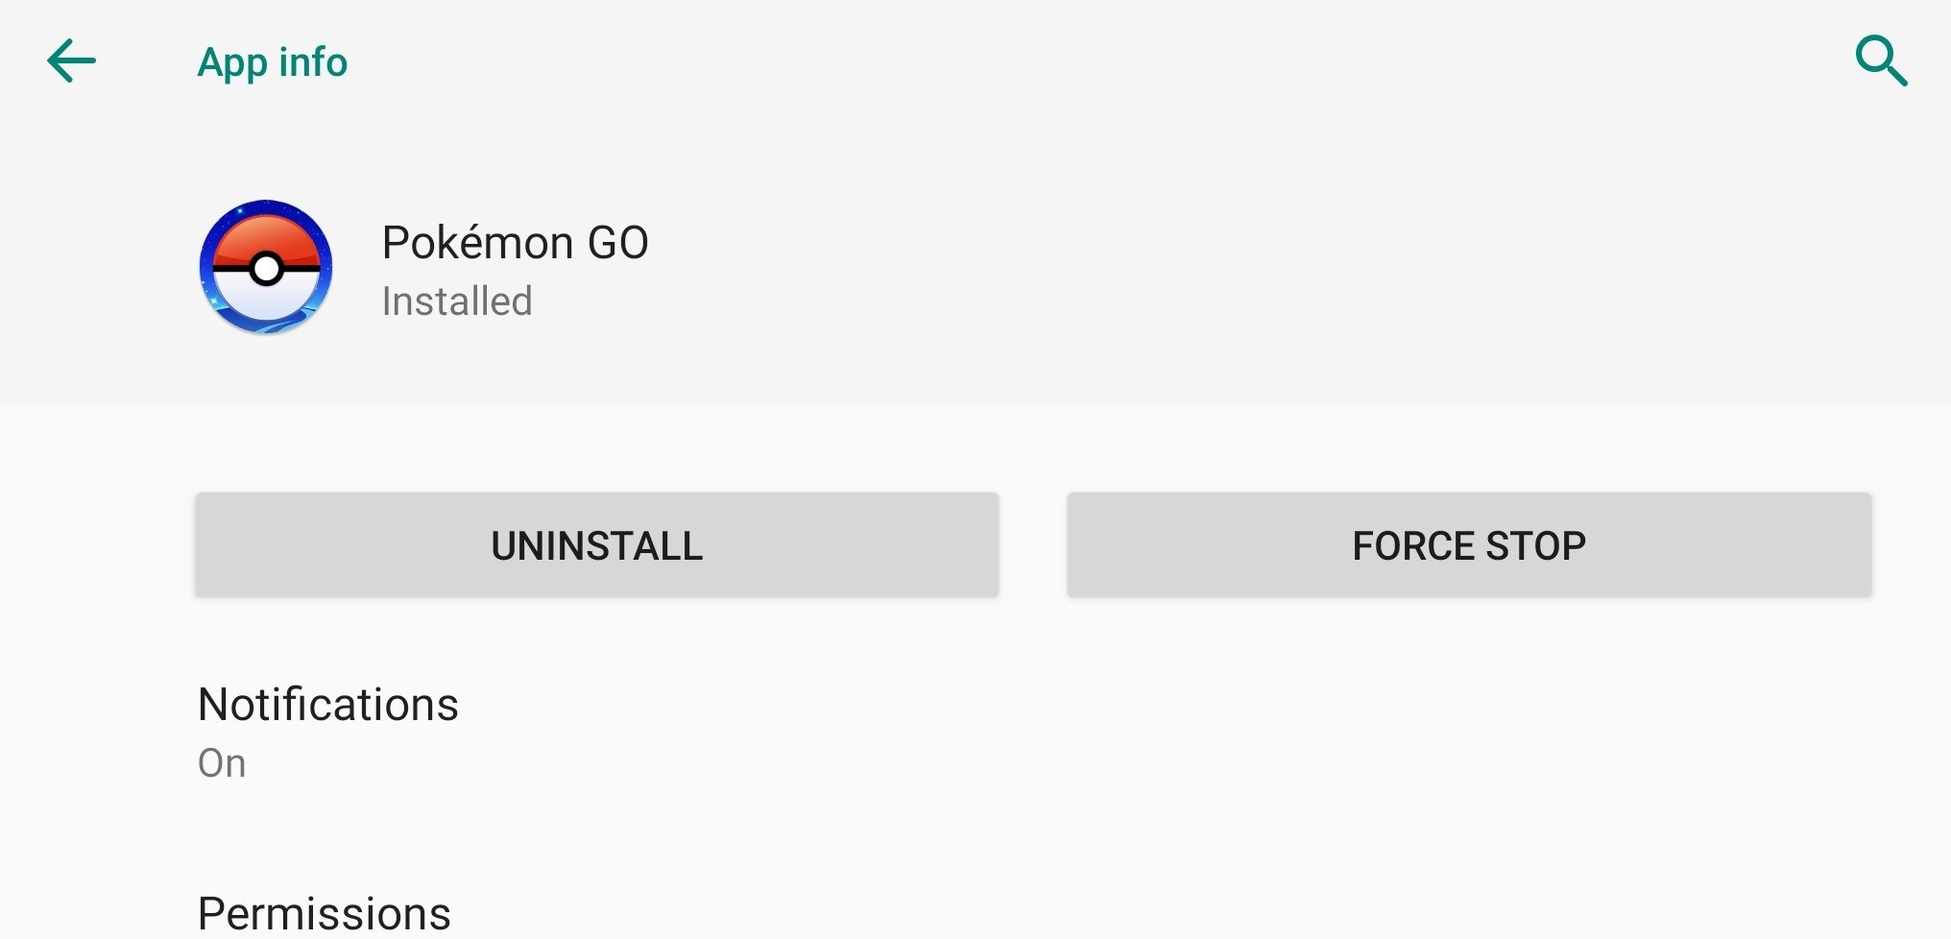The image size is (1951, 939).
Task: Tap the back arrow in the header
Action: (72, 61)
